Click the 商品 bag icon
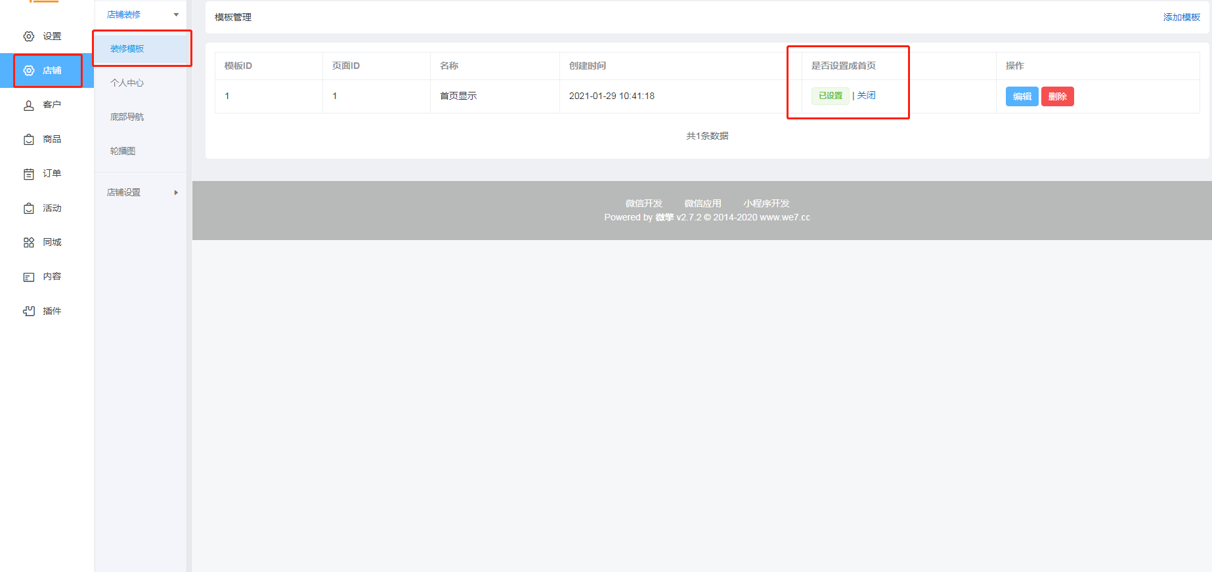Viewport: 1212px width, 572px height. [29, 140]
